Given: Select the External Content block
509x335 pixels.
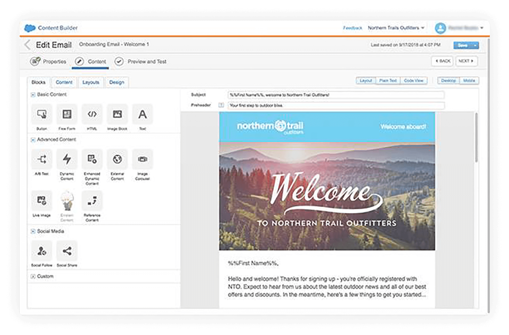Looking at the screenshot, I should 117,159.
